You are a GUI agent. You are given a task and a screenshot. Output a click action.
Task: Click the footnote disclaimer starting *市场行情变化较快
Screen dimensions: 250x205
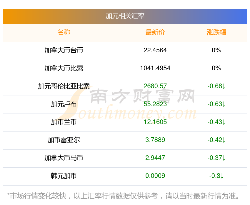tap(123, 196)
